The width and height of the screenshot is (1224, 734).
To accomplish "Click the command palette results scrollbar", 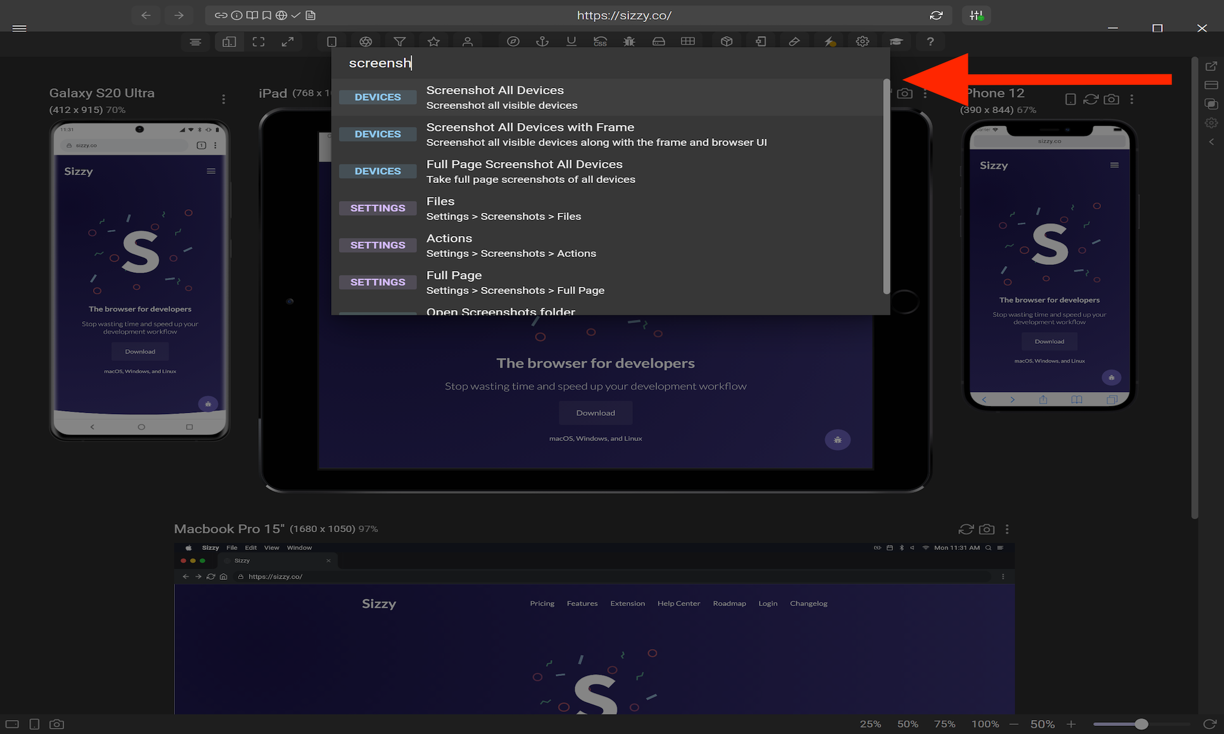I will tap(887, 187).
